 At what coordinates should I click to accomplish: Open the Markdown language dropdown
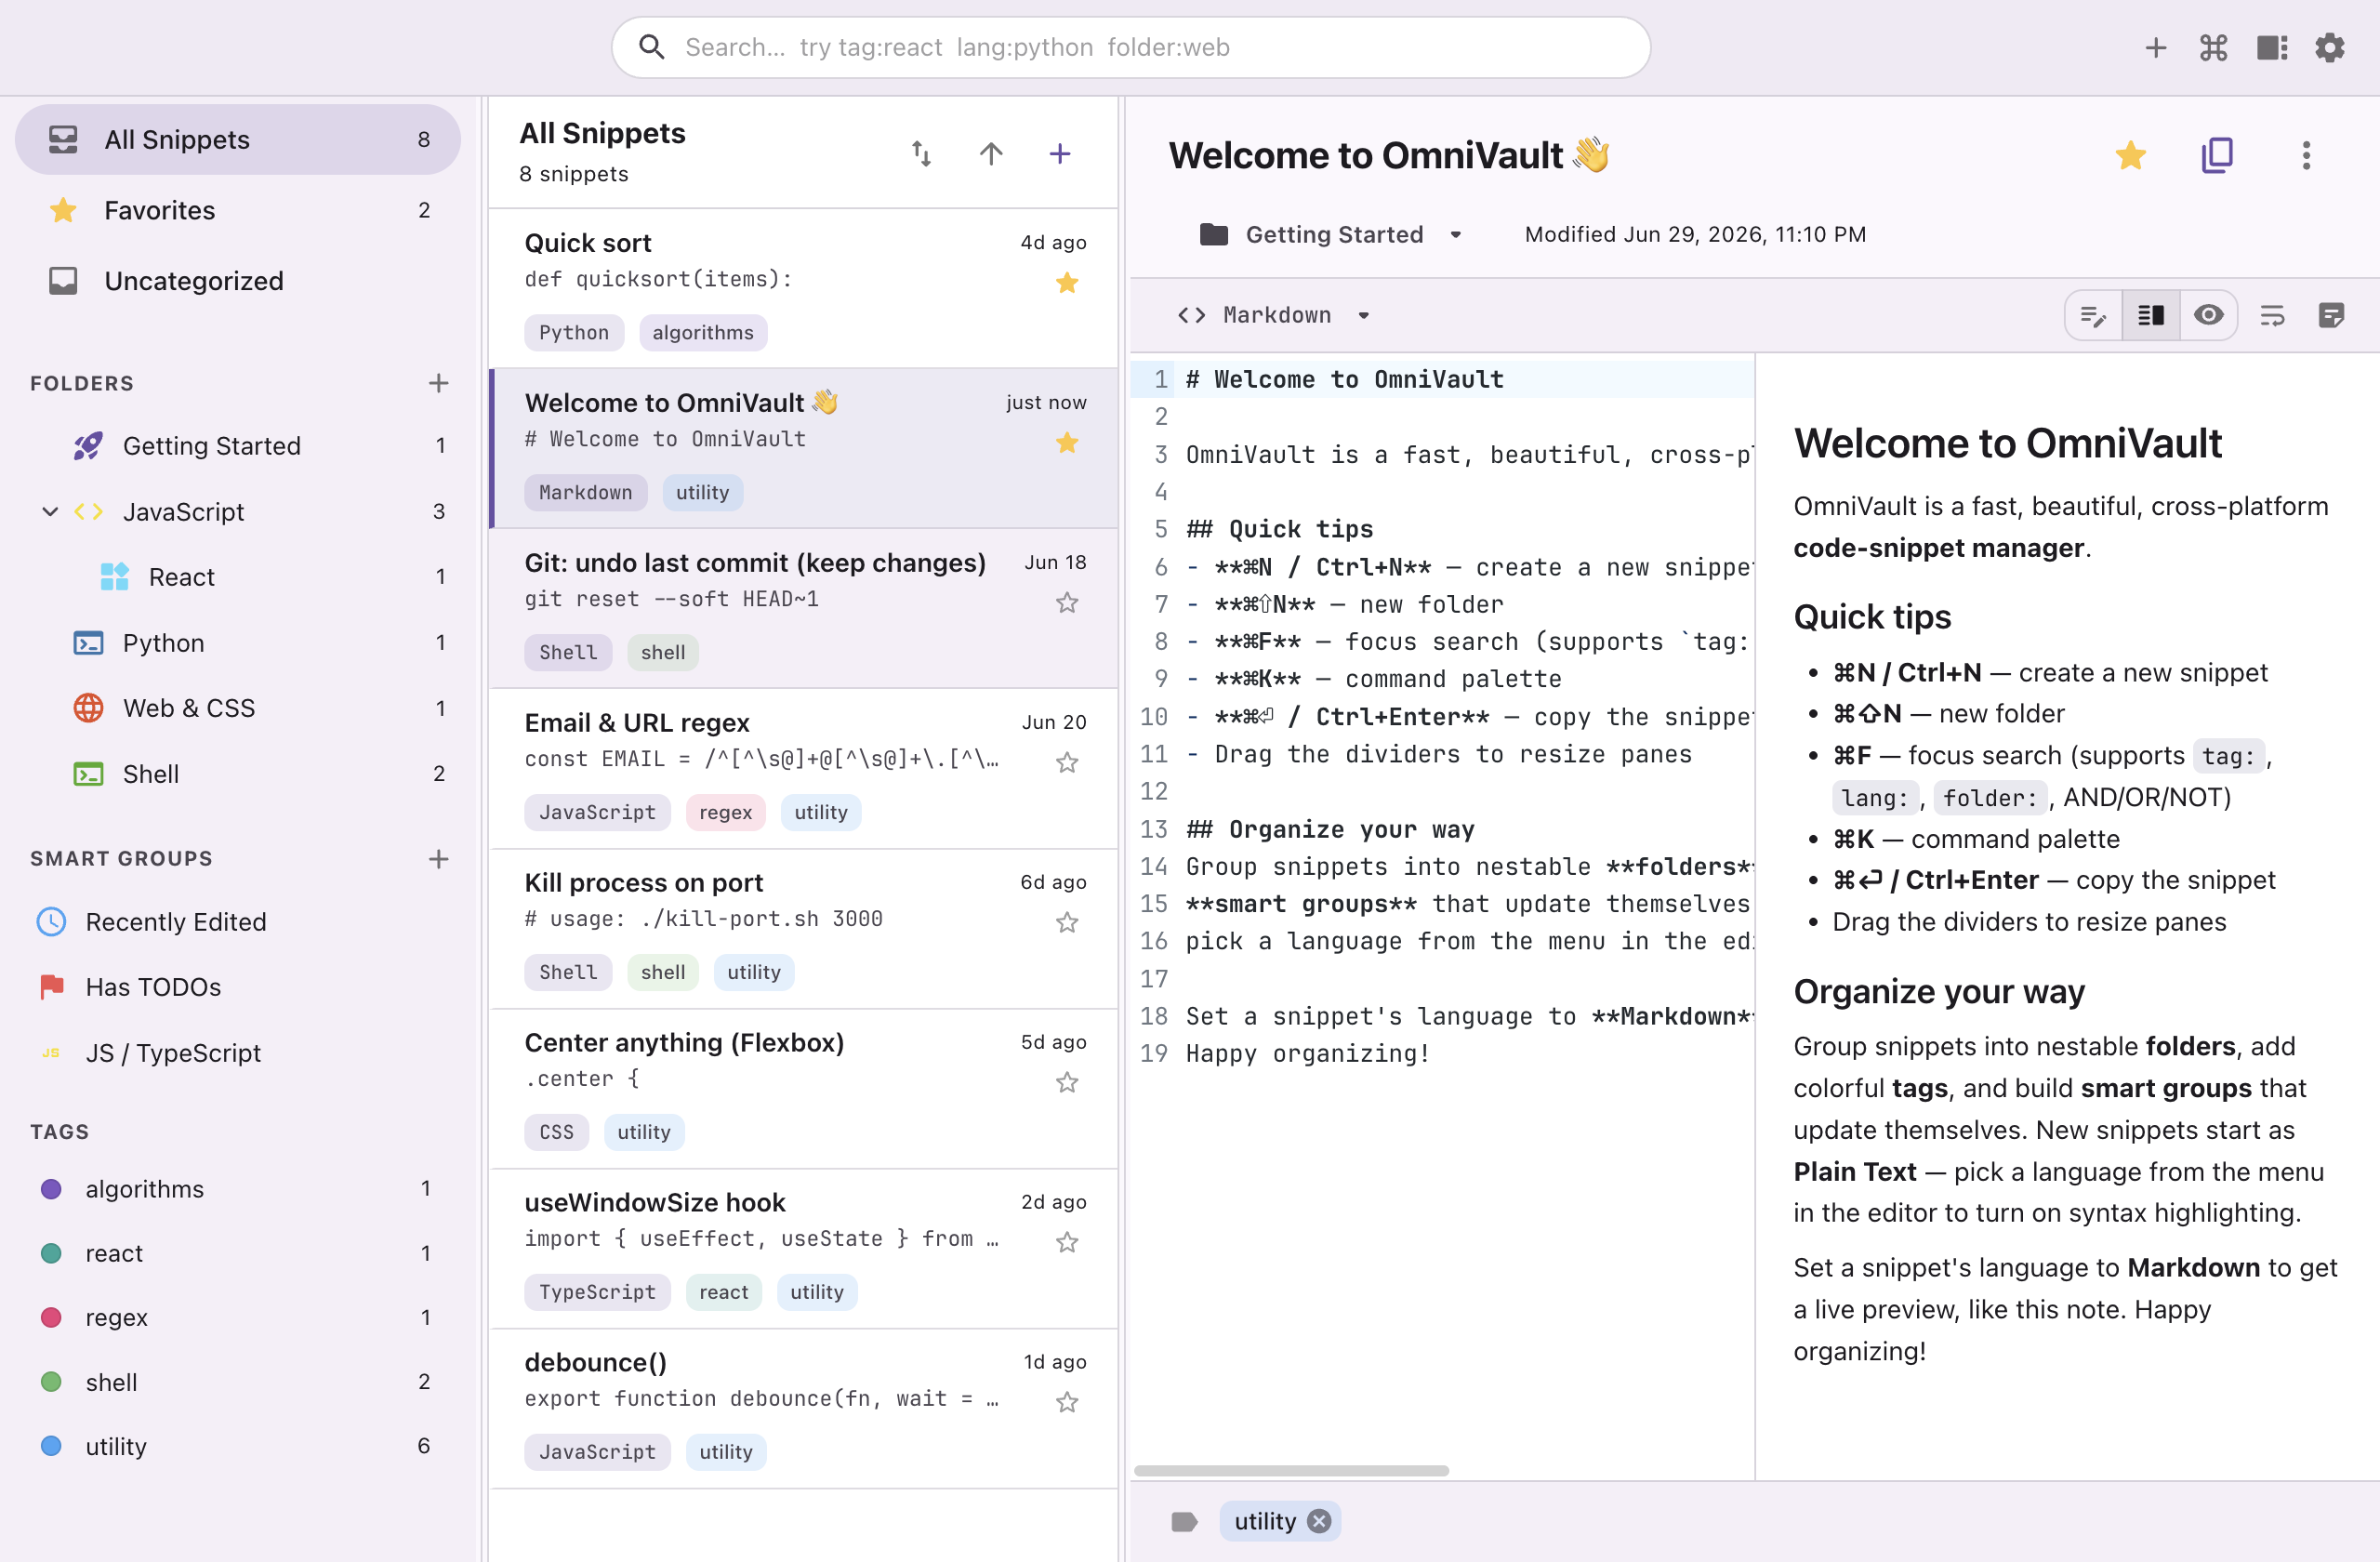click(1274, 315)
